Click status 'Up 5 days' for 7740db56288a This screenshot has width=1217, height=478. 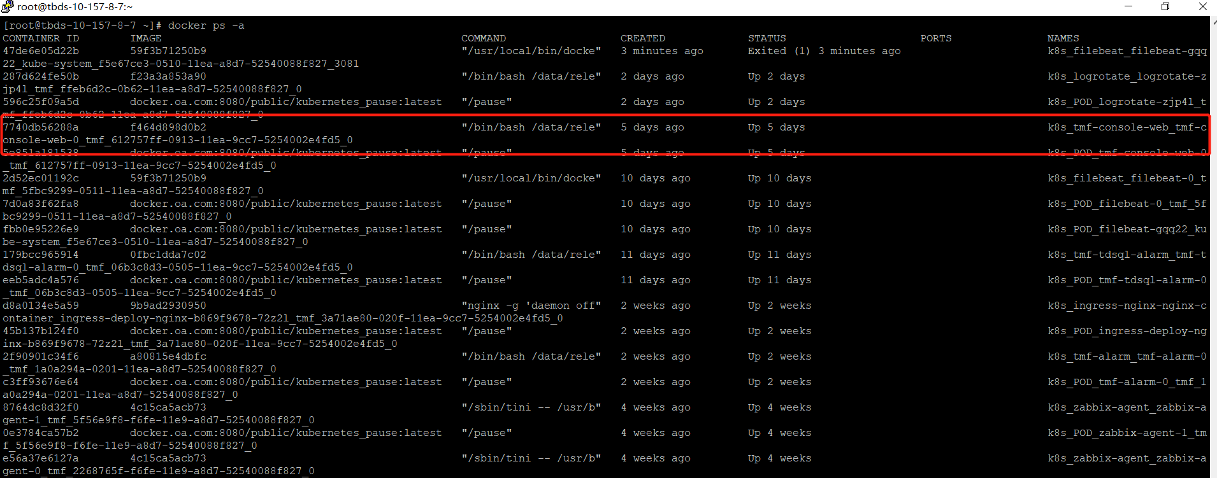tap(777, 127)
